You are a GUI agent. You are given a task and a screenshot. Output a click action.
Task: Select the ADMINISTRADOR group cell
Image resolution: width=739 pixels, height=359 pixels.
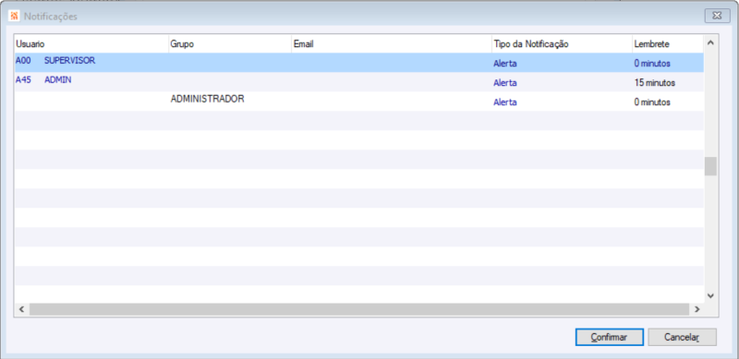(x=207, y=100)
